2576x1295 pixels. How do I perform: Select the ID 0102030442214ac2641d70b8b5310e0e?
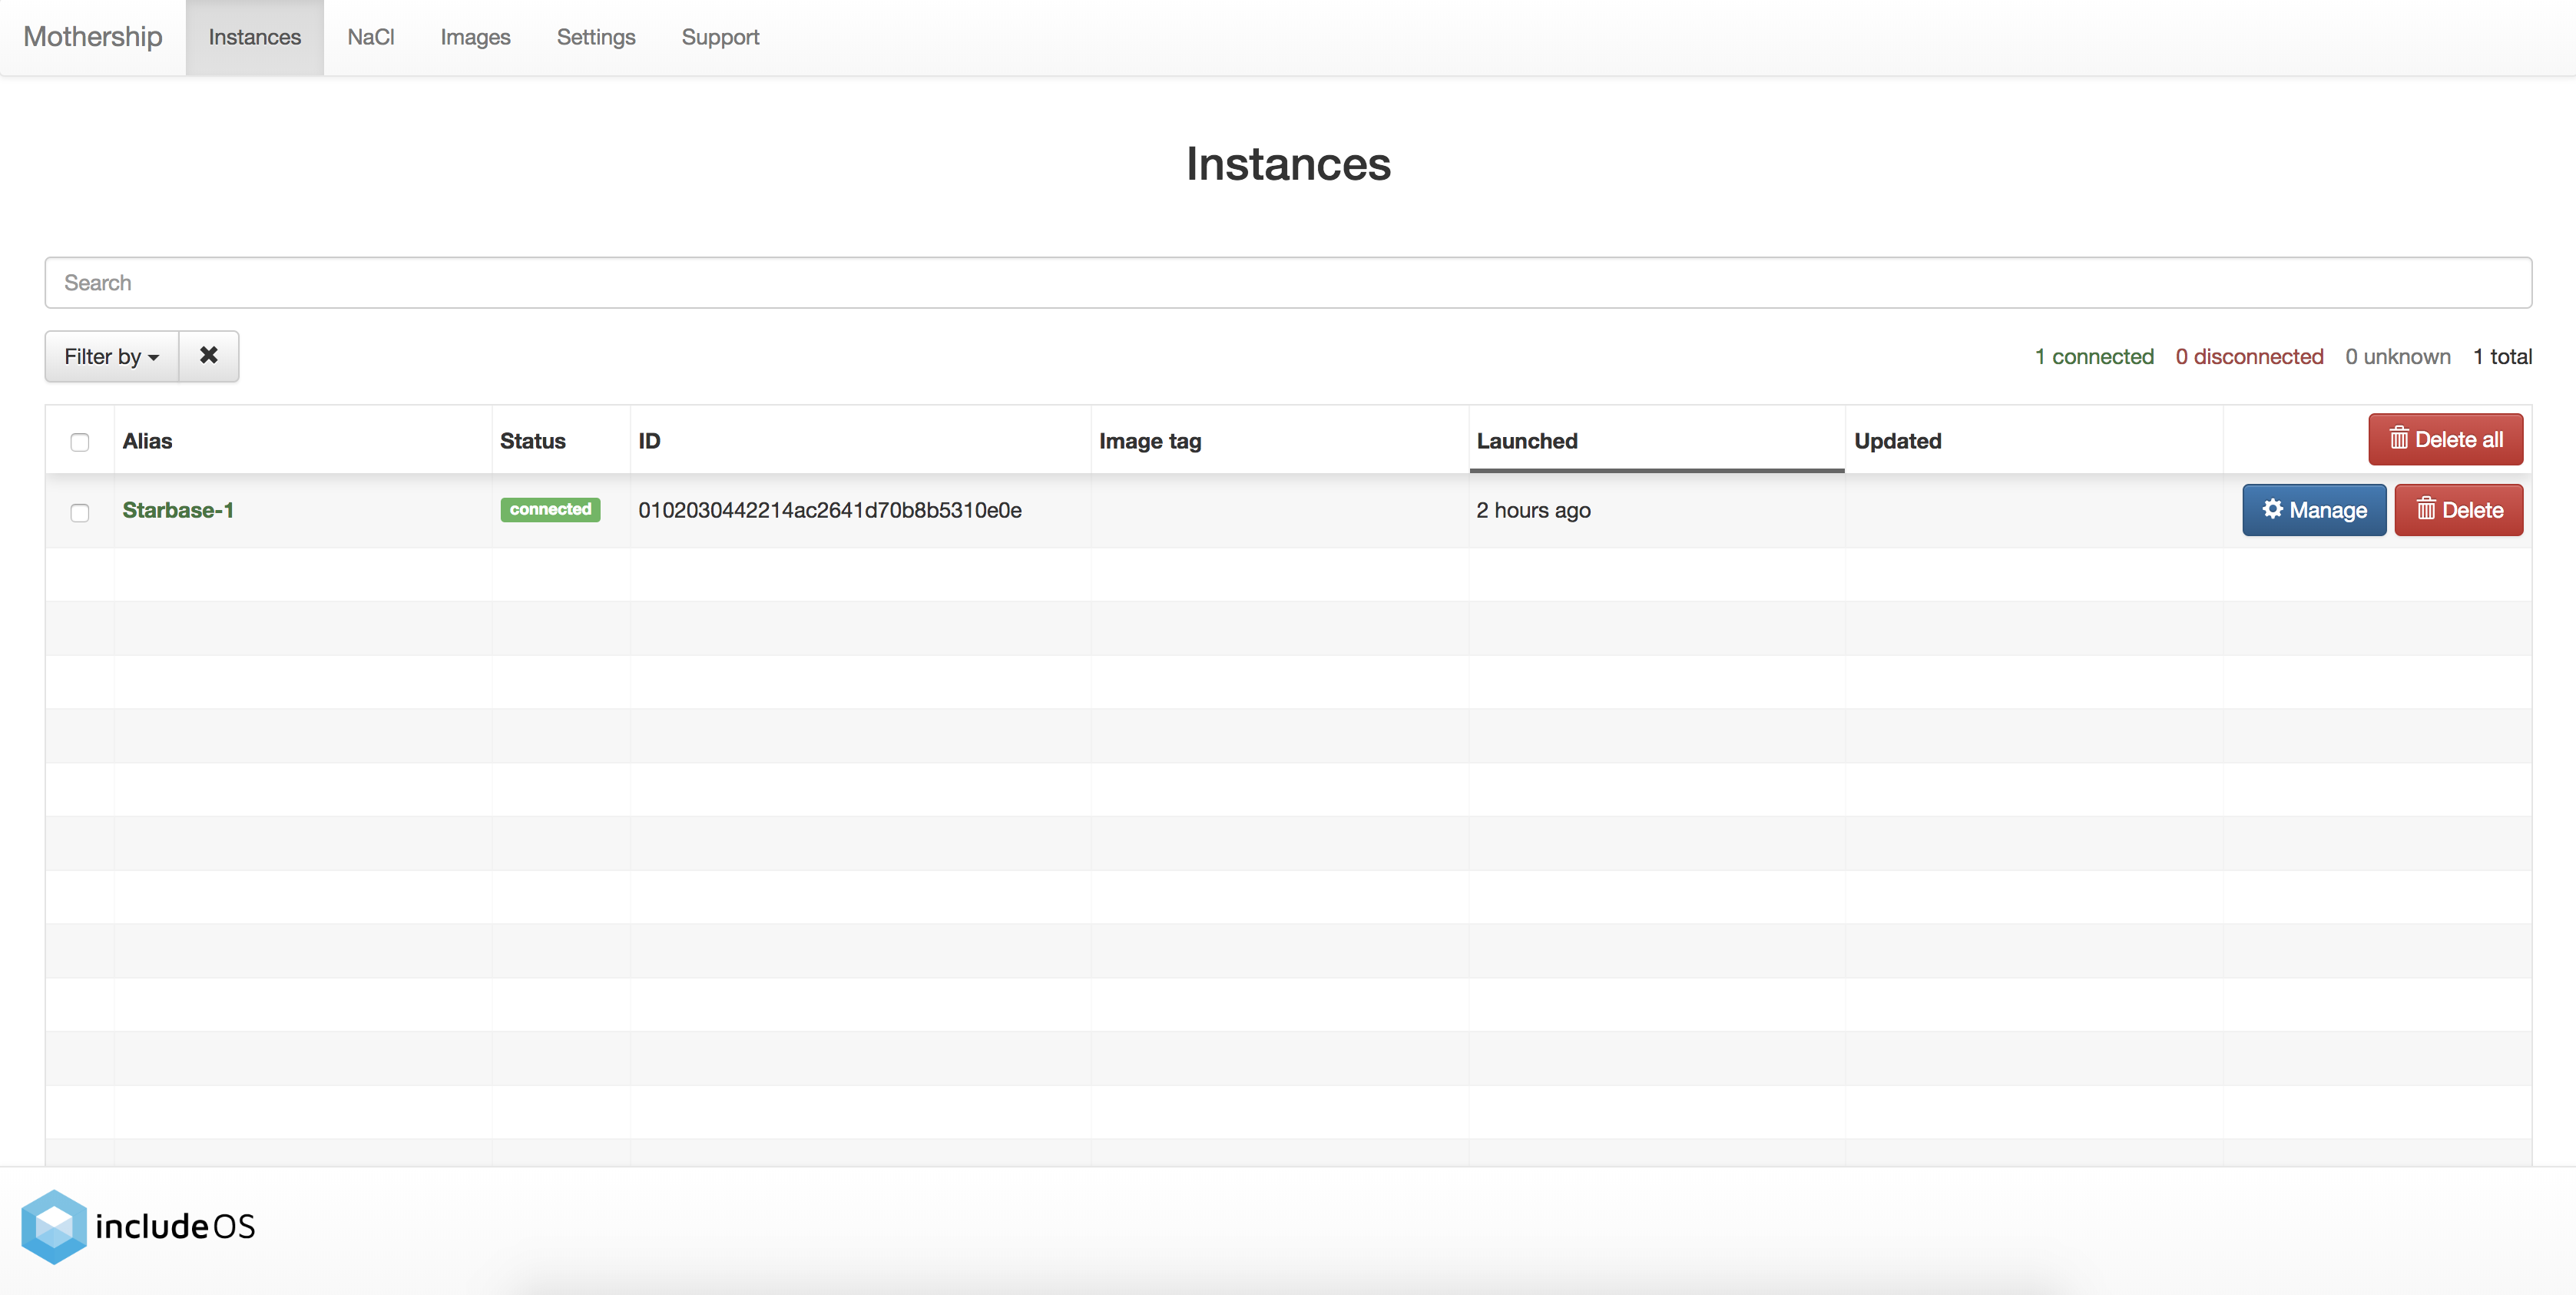829,510
